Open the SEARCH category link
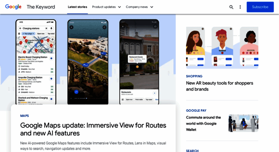This screenshot has height=152, width=279. [x=192, y=151]
